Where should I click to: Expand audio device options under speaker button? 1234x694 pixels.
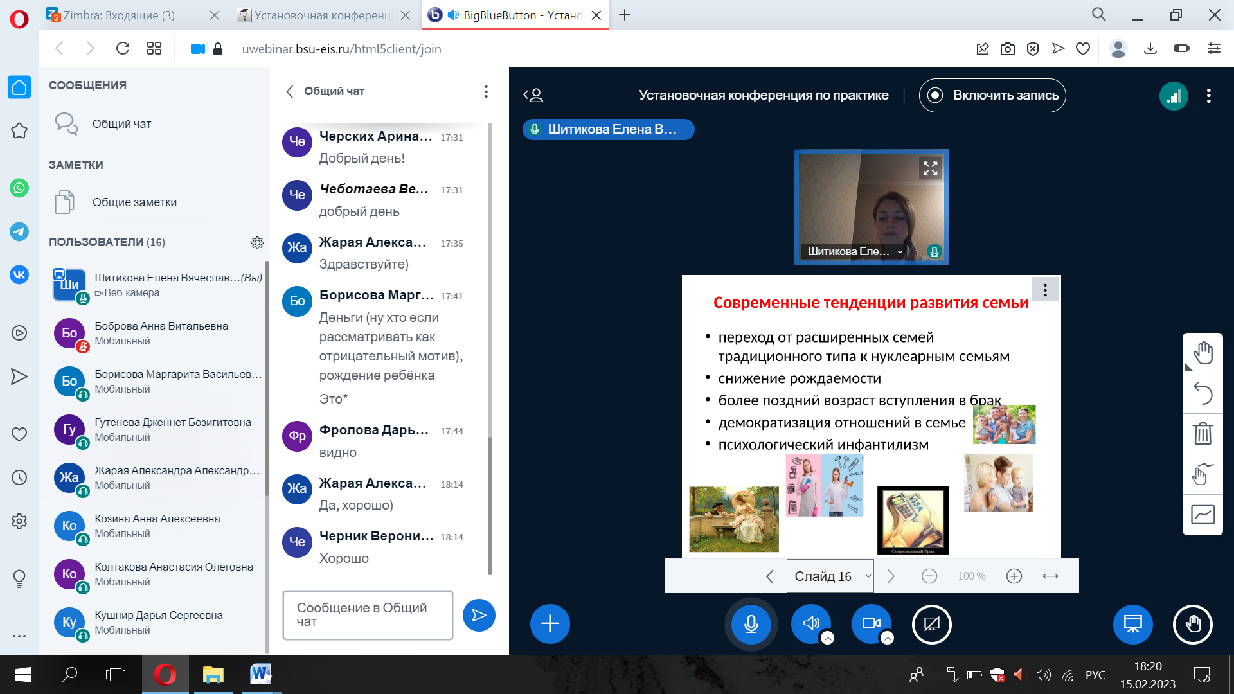tap(828, 638)
